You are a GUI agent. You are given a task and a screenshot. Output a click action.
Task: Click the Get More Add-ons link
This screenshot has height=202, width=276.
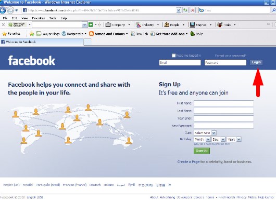pyautogui.click(x=169, y=34)
